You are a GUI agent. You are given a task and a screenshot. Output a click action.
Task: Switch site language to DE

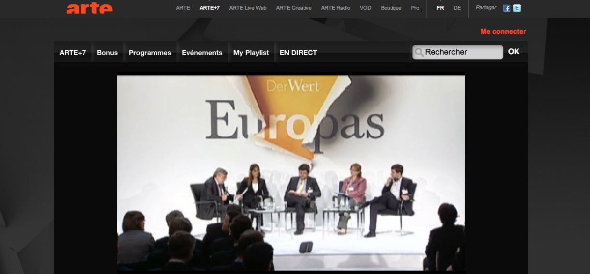[457, 8]
